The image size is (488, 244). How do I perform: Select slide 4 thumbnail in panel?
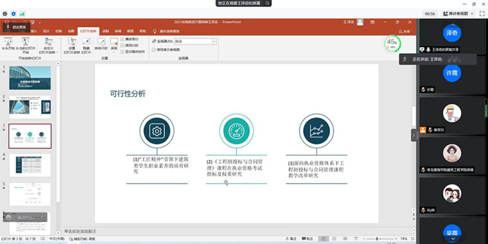30,165
